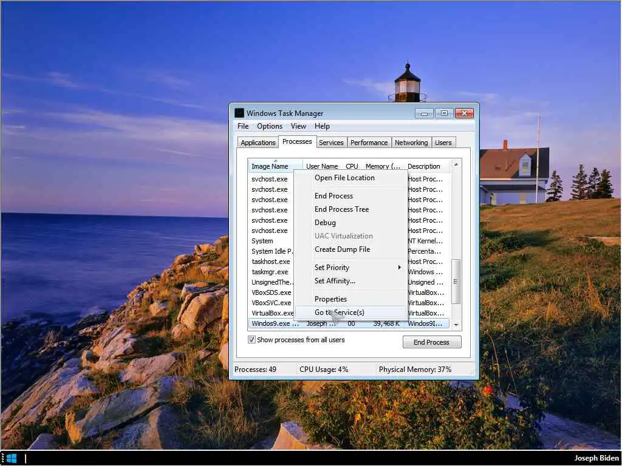Select the VBoxSDS.exe process

pos(272,292)
